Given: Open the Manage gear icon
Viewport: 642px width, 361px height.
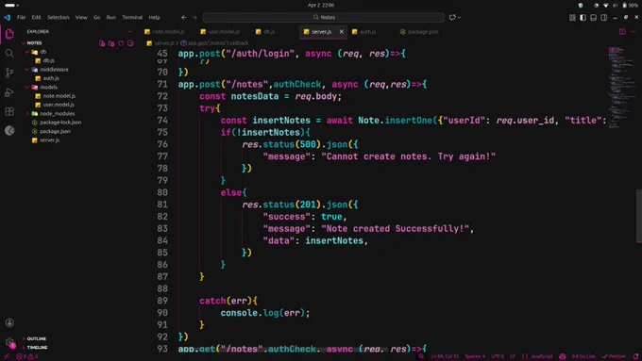Looking at the screenshot, I should point(9,342).
